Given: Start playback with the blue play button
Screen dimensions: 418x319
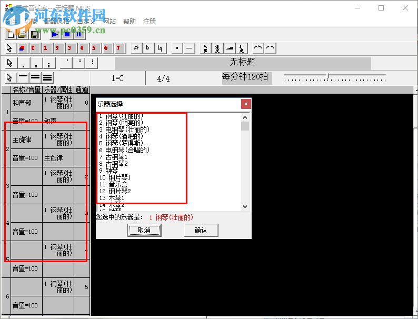Looking at the screenshot, I should pyautogui.click(x=55, y=35).
